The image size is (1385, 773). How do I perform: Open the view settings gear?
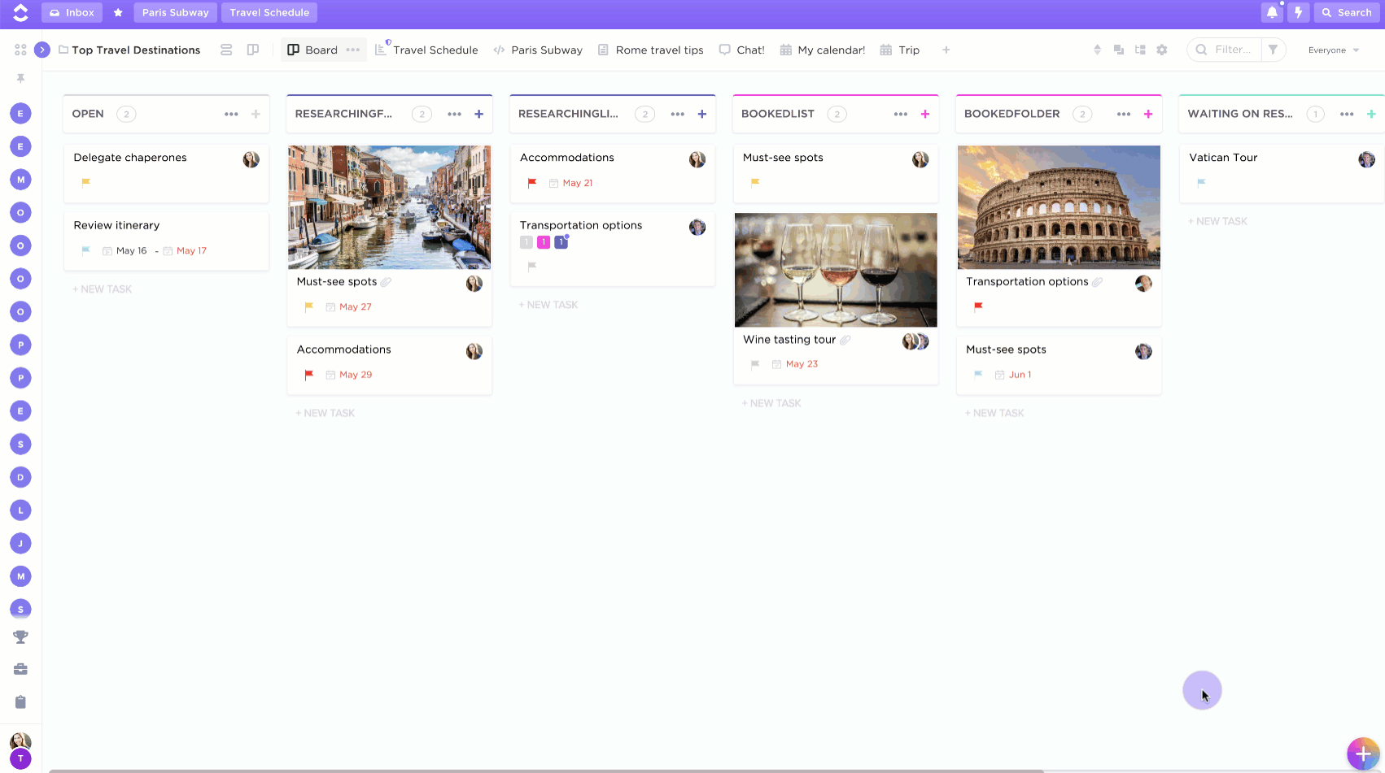coord(1162,50)
